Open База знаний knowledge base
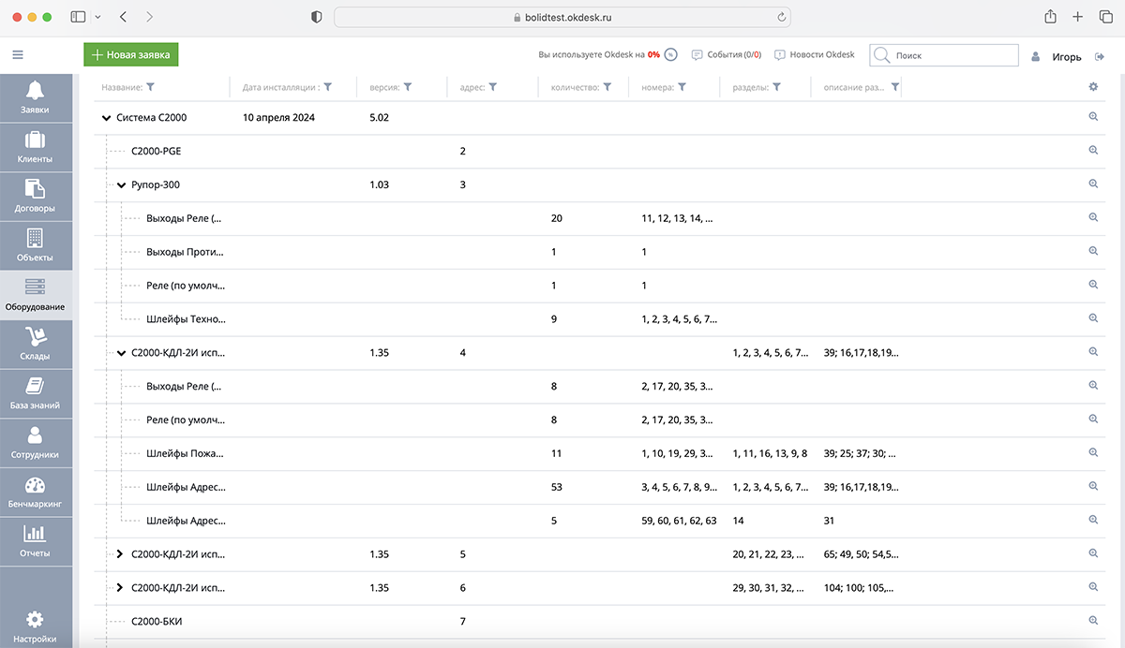This screenshot has width=1125, height=648. pyautogui.click(x=35, y=393)
